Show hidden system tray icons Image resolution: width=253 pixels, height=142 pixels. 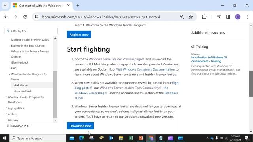click(207, 138)
